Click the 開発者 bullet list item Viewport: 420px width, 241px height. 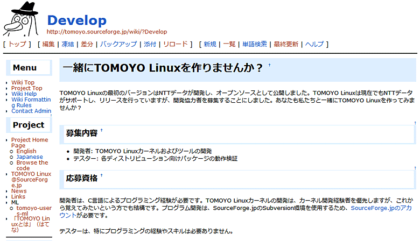143,151
